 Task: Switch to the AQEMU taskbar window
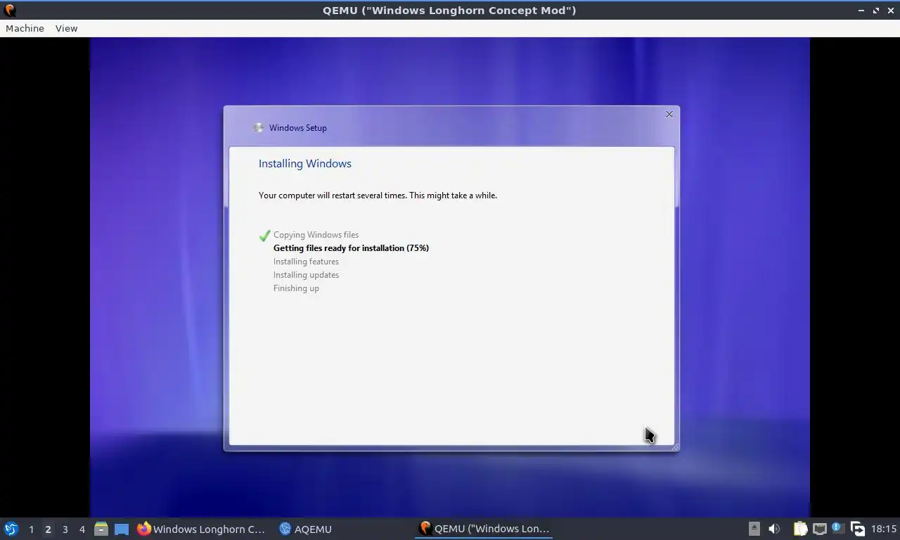coord(306,529)
